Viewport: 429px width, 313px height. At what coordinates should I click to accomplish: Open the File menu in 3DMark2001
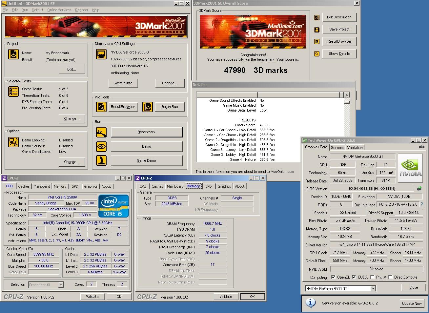(5, 10)
